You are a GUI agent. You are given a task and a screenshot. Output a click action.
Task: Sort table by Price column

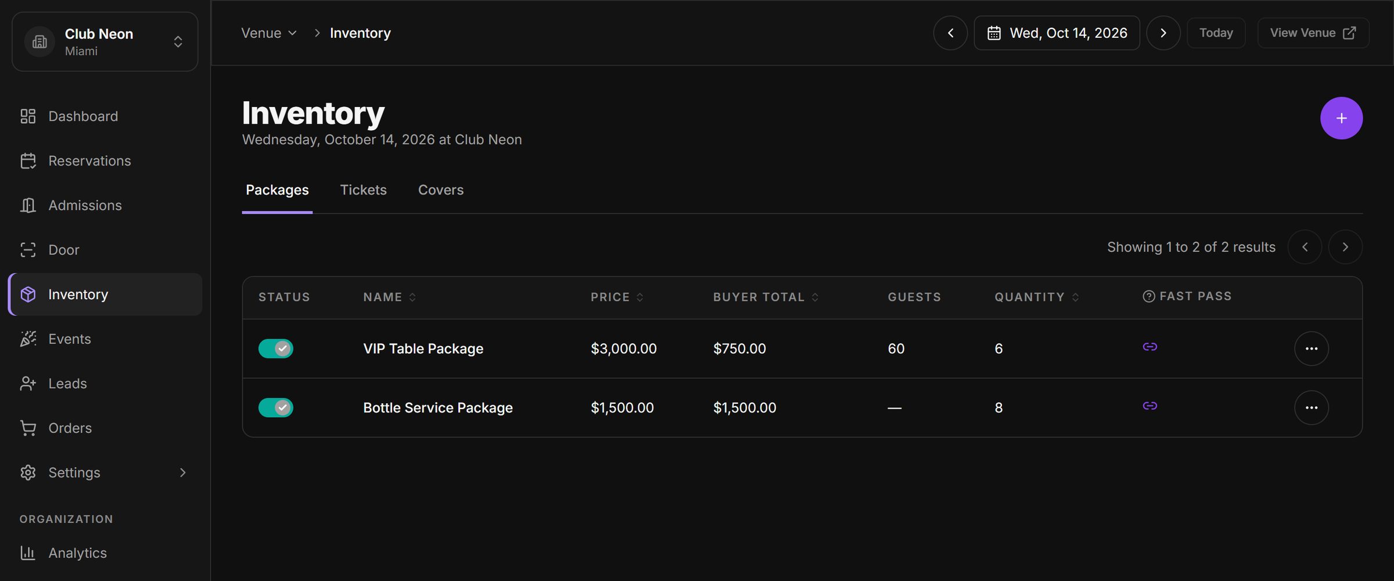coord(617,297)
